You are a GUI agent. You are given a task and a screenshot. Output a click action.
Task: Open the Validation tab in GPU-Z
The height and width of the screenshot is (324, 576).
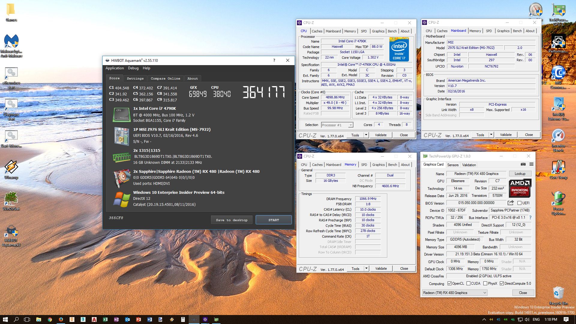(x=469, y=165)
